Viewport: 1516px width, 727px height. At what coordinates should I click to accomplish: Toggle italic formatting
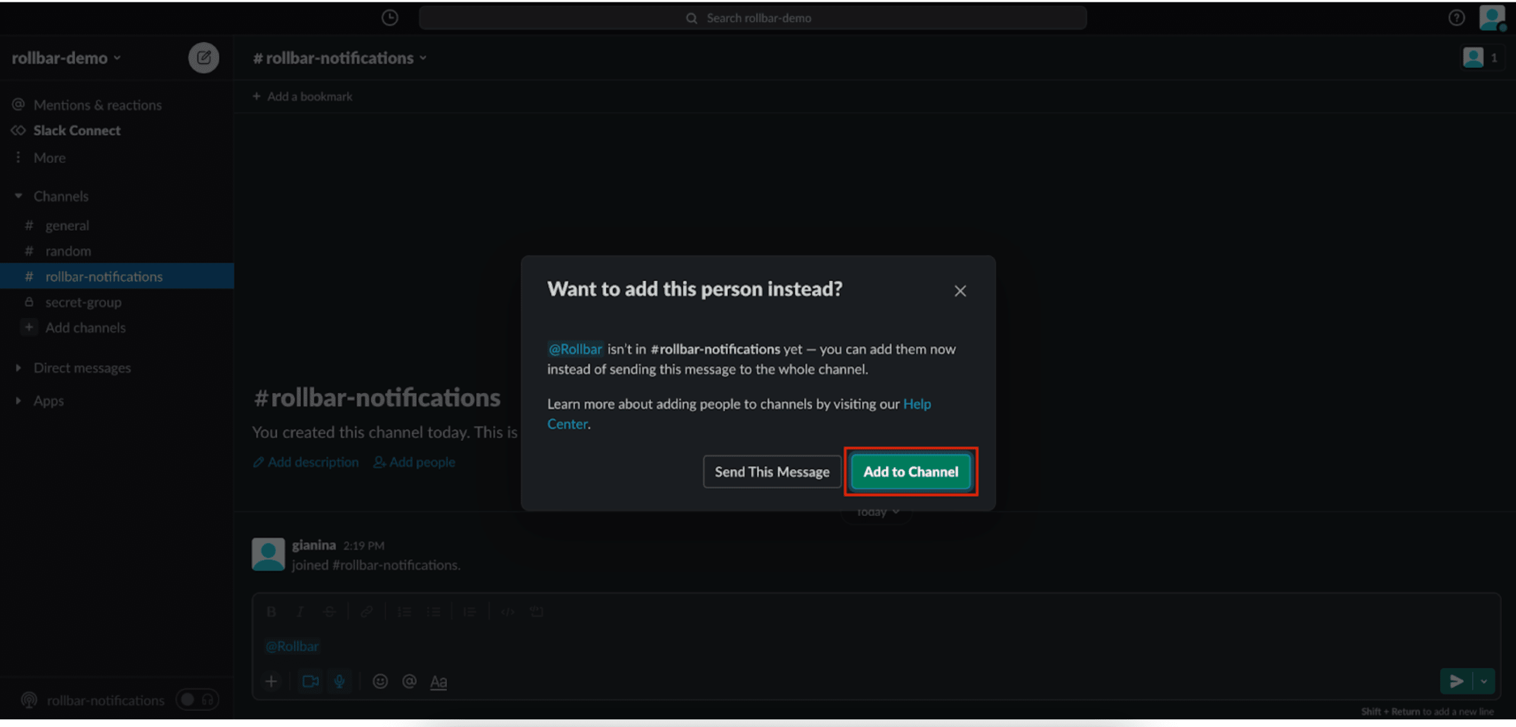pos(300,612)
